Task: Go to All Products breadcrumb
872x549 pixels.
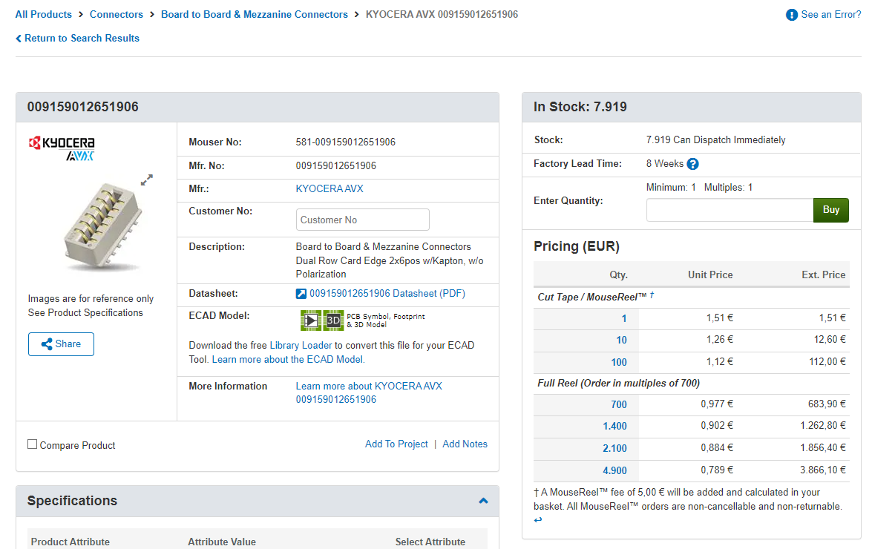Action: point(43,14)
